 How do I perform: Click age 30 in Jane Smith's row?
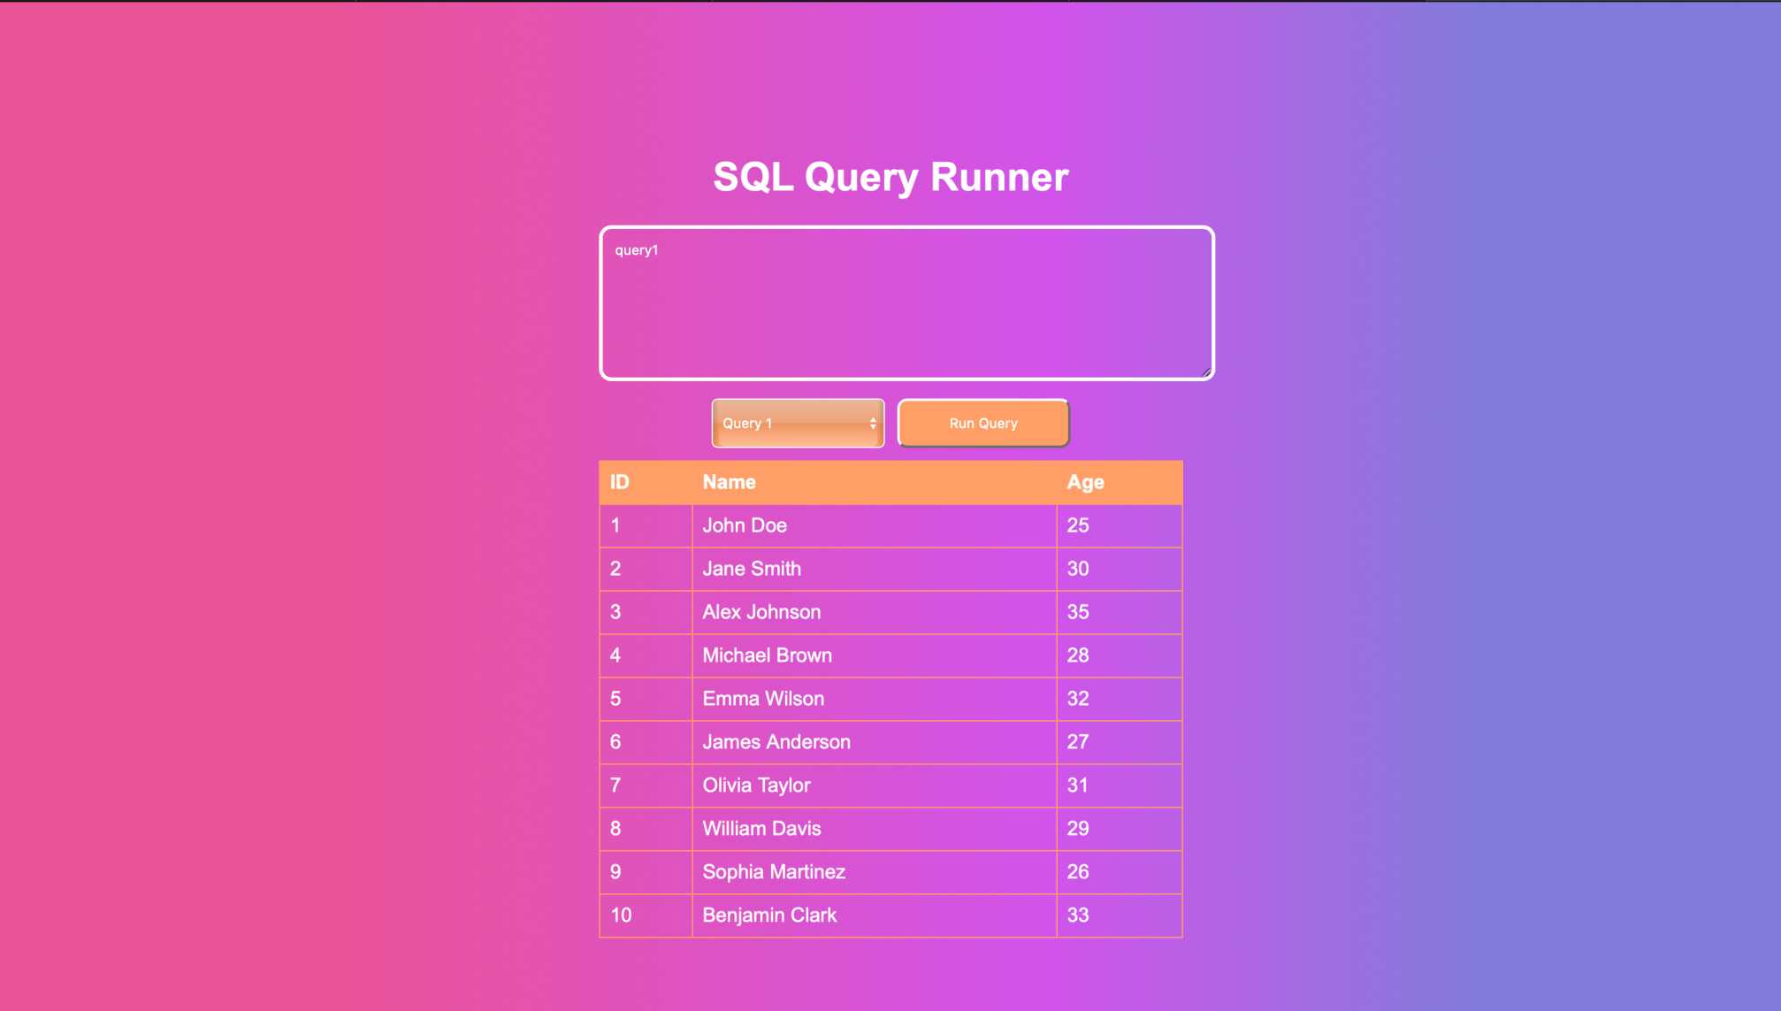[x=1120, y=569]
